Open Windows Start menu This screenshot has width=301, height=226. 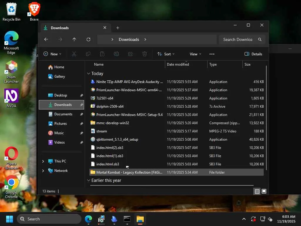9,219
